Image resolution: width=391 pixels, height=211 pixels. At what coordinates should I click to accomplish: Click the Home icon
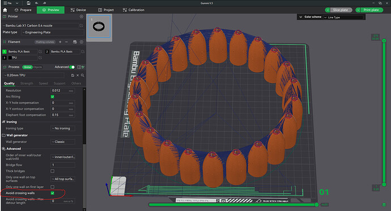coord(5,10)
